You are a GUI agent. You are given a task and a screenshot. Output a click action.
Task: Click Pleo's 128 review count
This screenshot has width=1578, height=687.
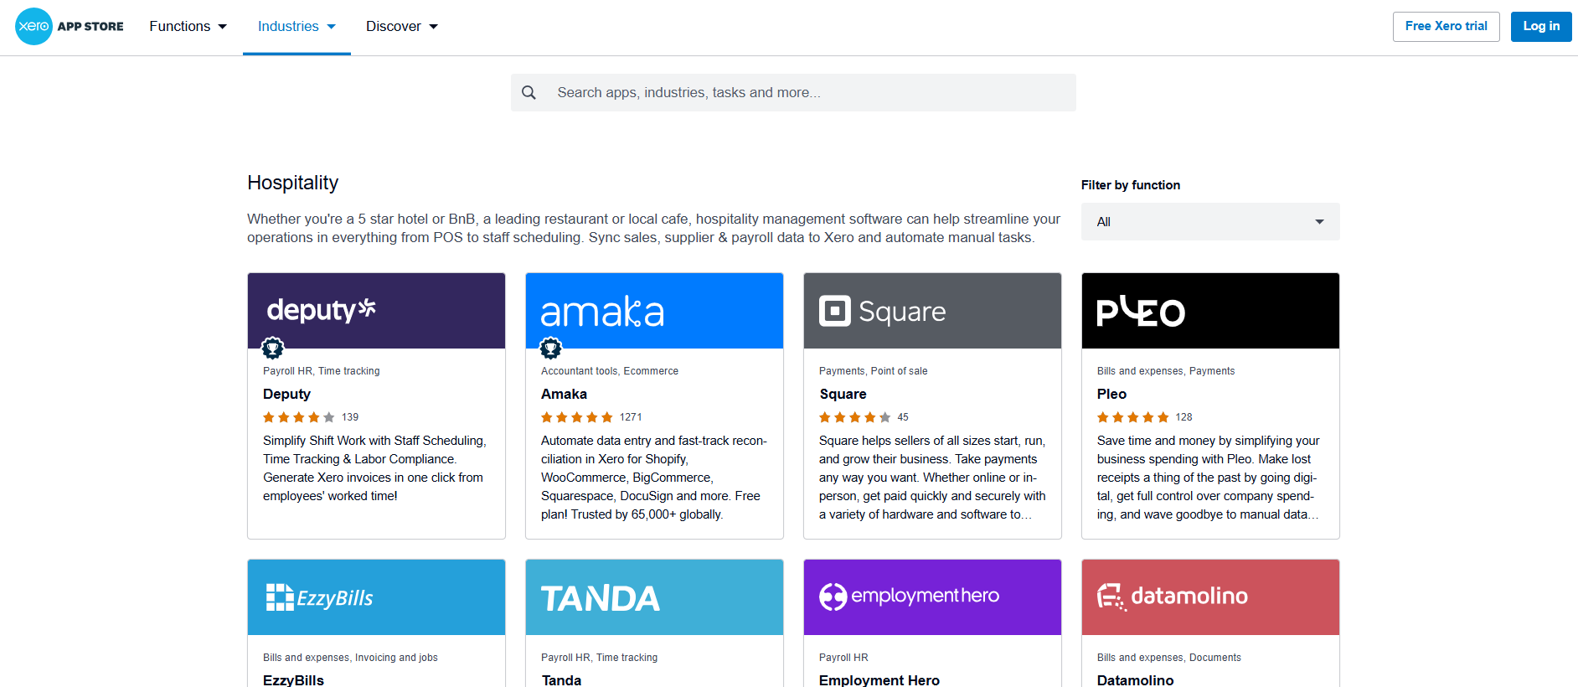(1183, 417)
